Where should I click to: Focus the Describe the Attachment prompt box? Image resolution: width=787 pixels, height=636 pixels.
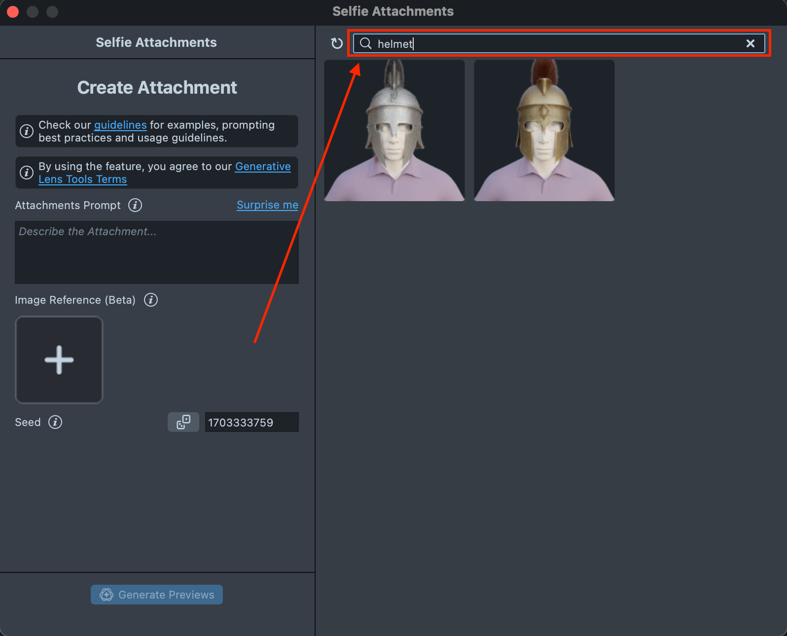[157, 252]
